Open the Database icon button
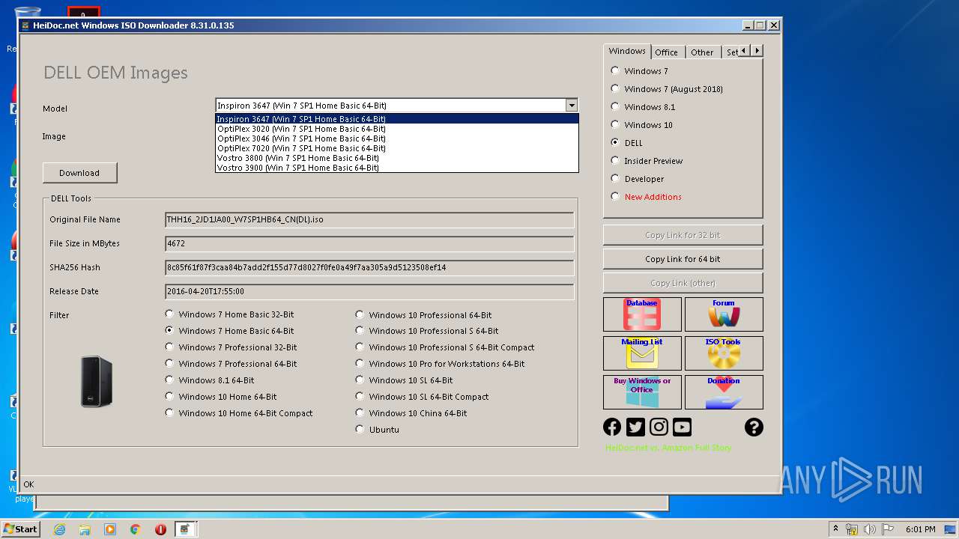Screen dimensions: 959x539 tap(642, 314)
